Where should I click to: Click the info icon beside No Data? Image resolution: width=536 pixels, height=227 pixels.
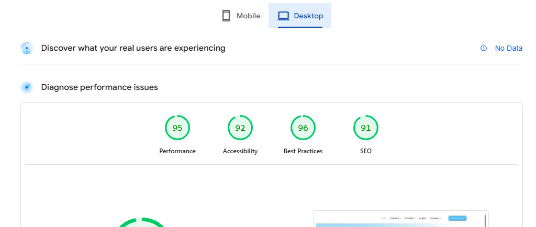[x=484, y=48]
